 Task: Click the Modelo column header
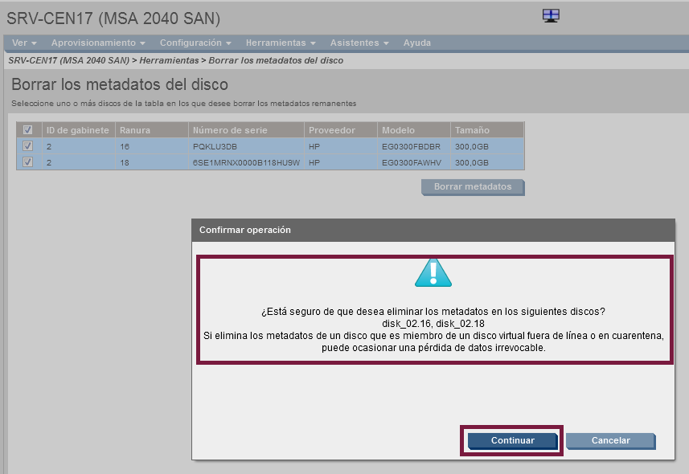point(399,130)
